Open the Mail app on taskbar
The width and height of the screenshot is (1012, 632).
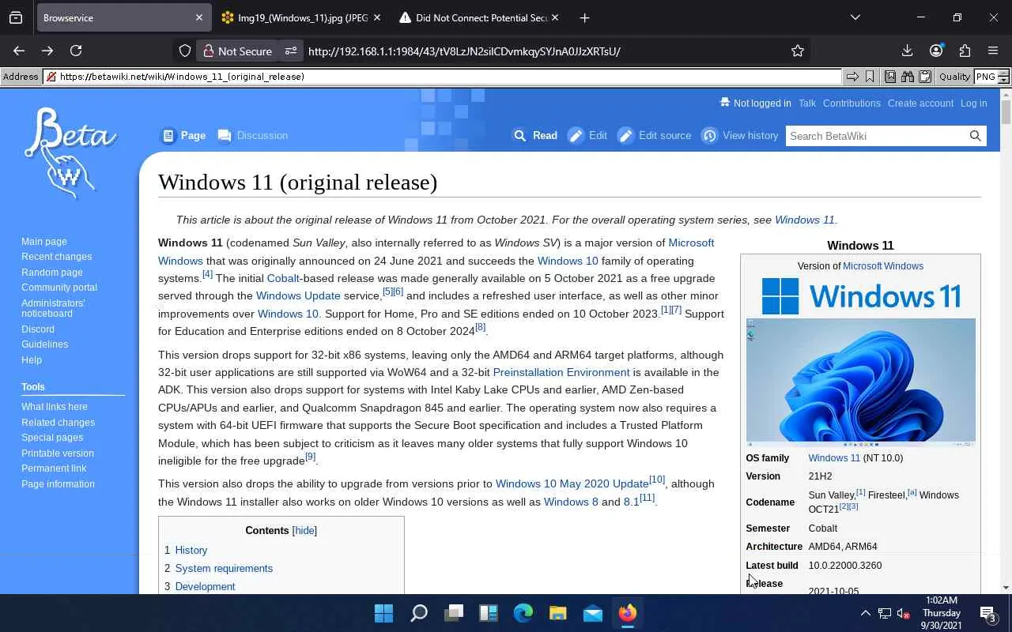coord(593,613)
